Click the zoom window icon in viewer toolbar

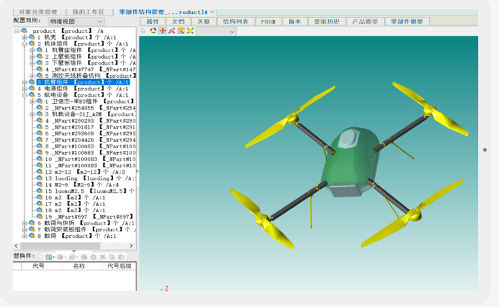pos(181,31)
